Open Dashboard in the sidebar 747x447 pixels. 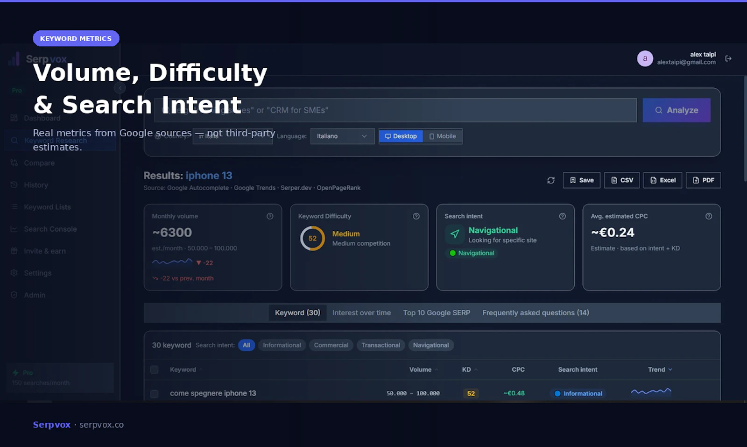coord(42,118)
